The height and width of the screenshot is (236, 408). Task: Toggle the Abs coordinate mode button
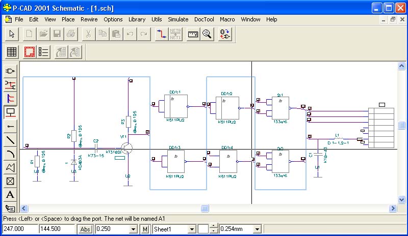(85, 229)
